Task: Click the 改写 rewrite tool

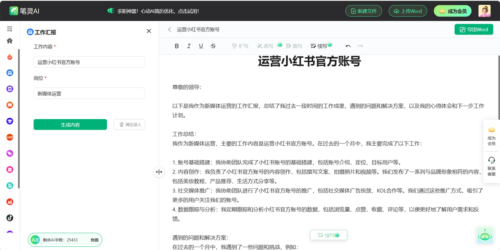Action: tap(265, 46)
